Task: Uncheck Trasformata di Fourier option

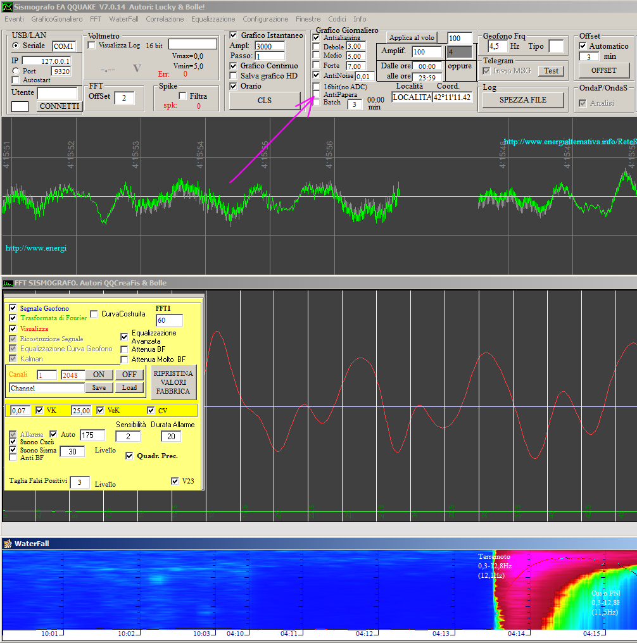Action: [x=13, y=318]
